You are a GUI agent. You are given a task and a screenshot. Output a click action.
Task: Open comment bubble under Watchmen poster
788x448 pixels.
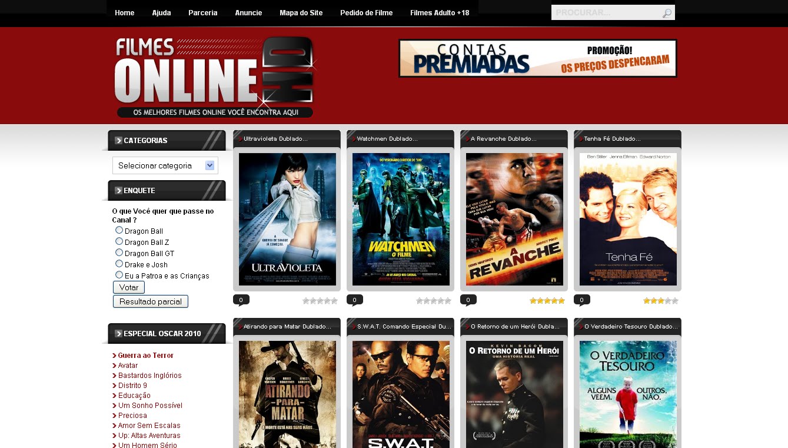[355, 300]
